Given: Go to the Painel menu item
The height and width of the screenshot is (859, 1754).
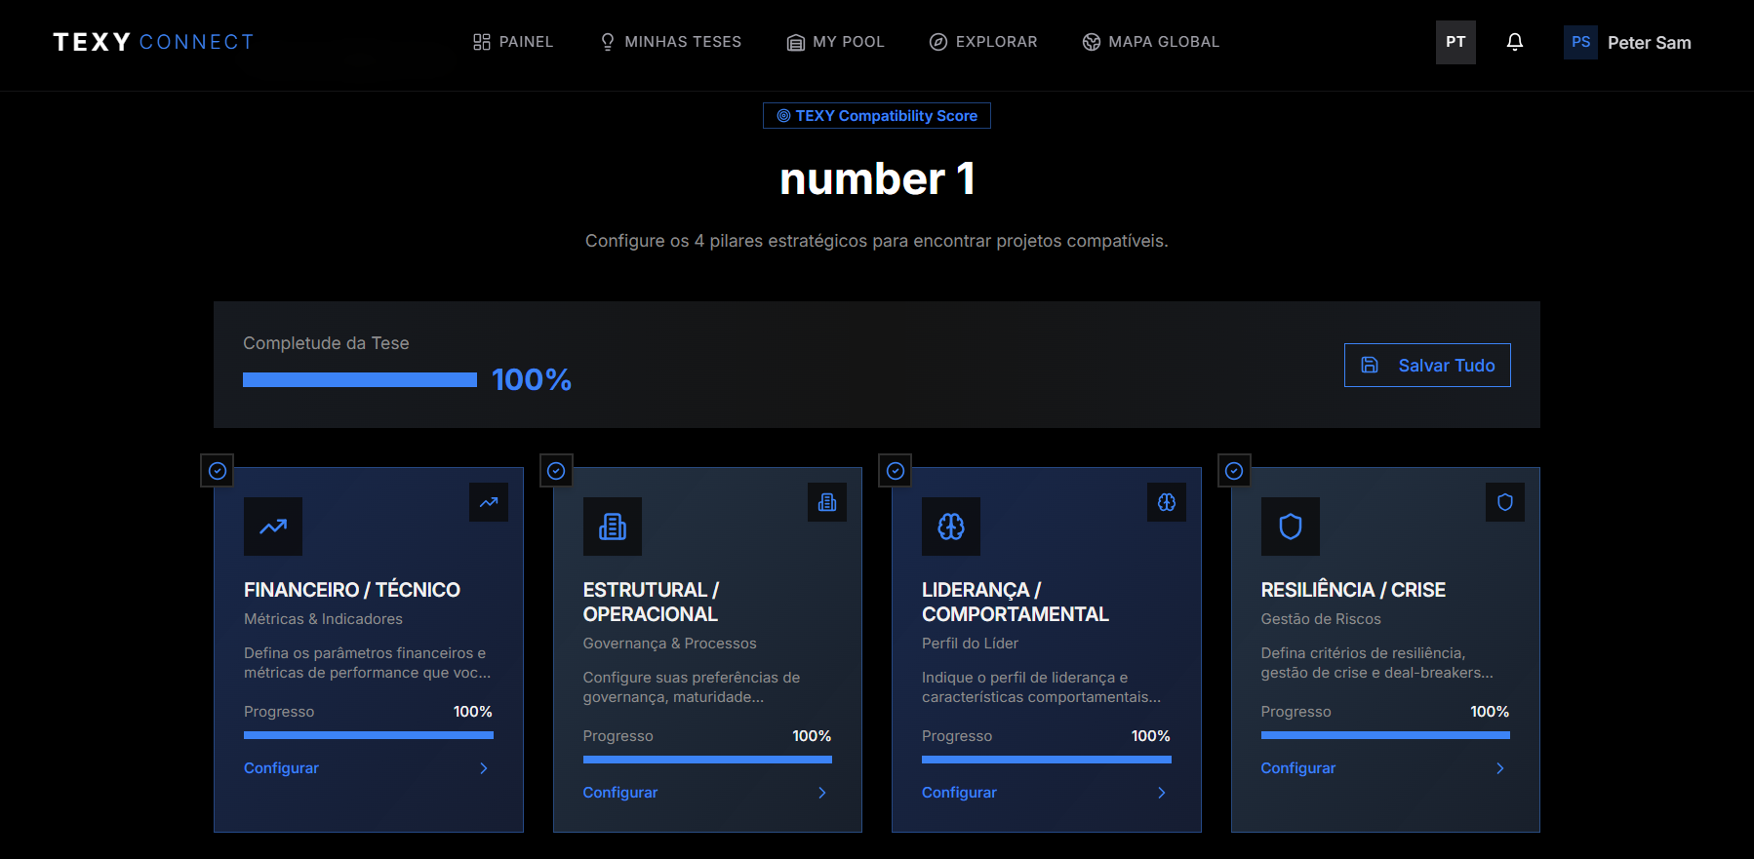Looking at the screenshot, I should point(513,42).
